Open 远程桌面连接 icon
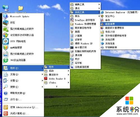Image resolution: width=140 pixels, height=117 pixels. [x=72, y=67]
